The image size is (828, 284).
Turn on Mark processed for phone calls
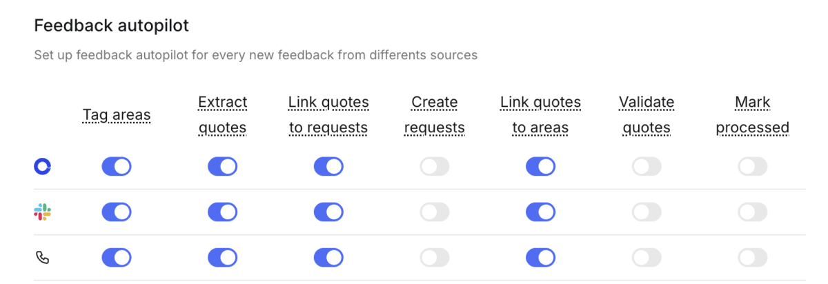(753, 258)
